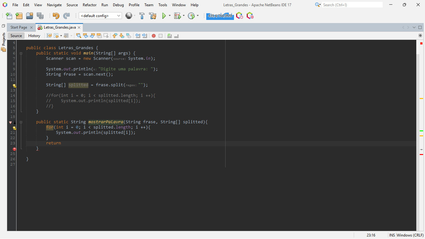Shift line left icon
This screenshot has width=425, height=239.
tap(138, 36)
